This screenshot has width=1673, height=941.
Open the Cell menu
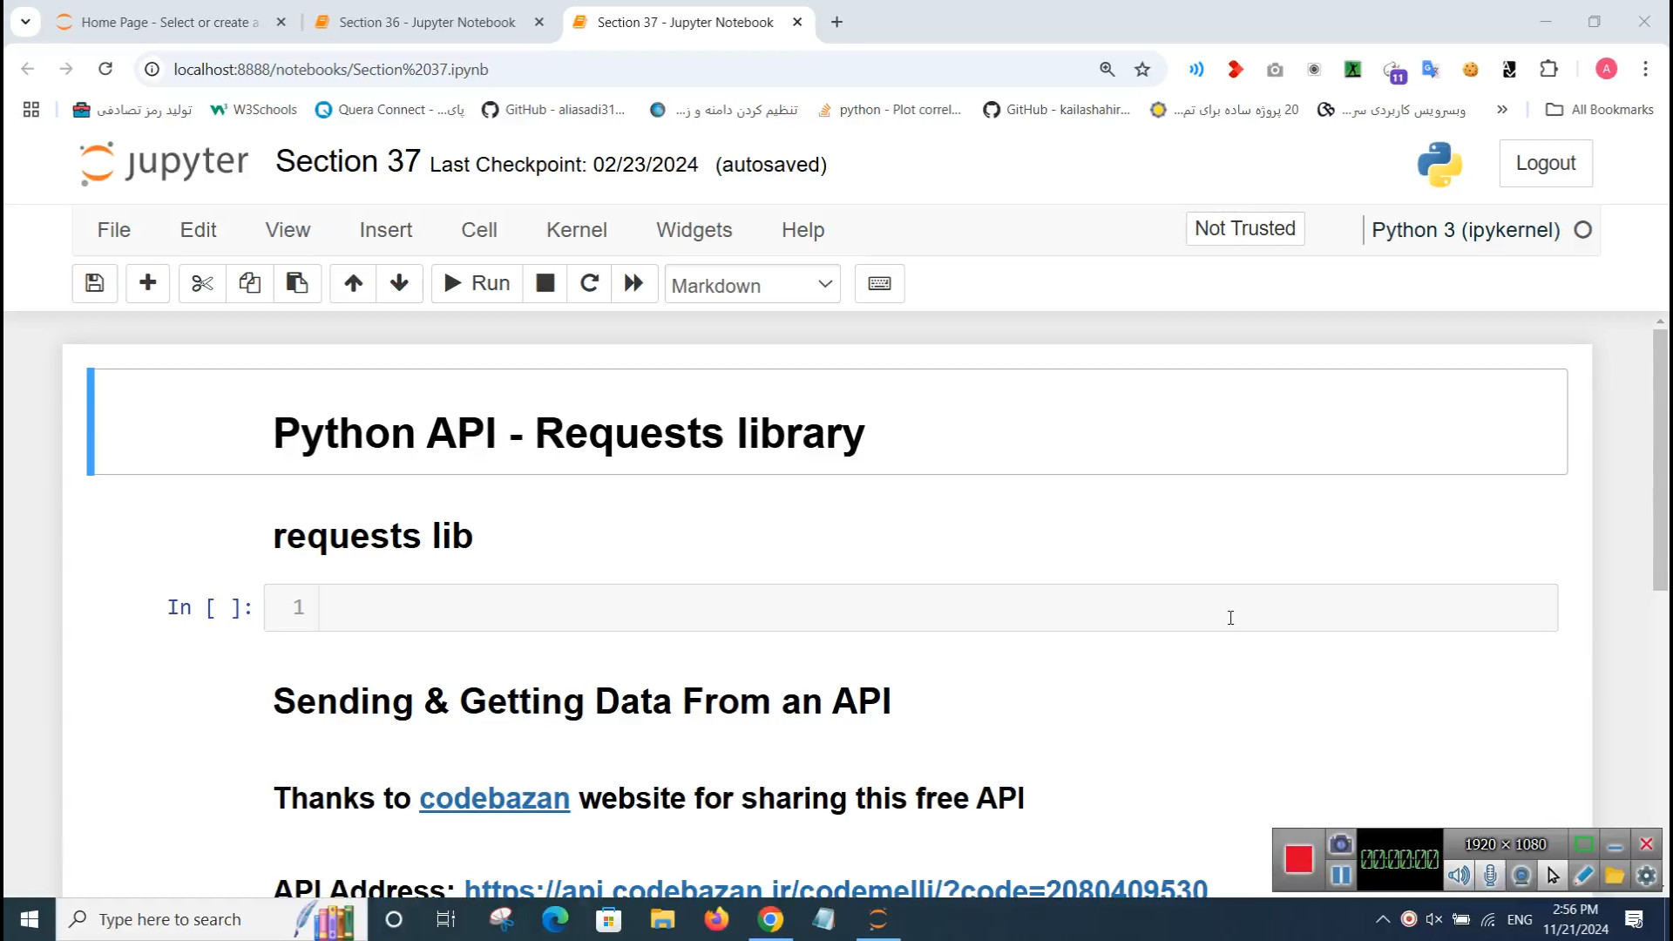point(479,230)
